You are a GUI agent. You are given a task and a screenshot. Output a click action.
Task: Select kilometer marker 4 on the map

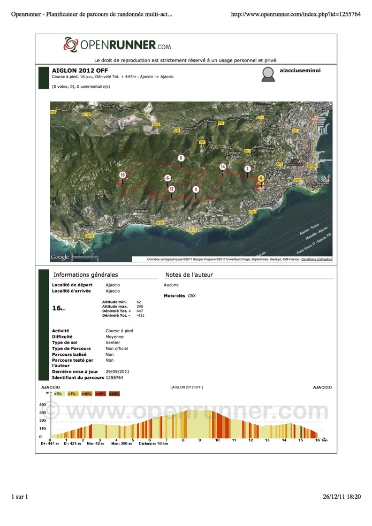click(196, 189)
